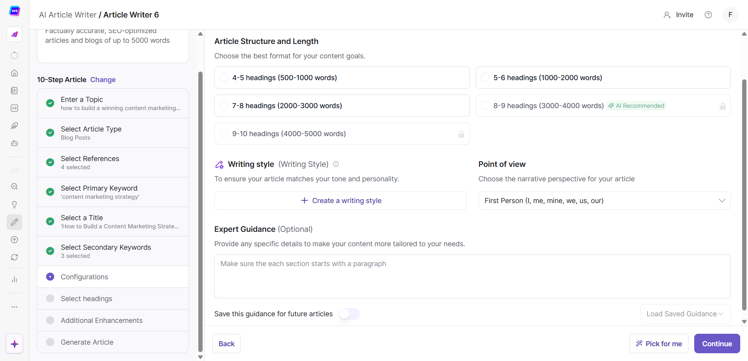This screenshot has width=748, height=361.
Task: Go to Select Secondary Keywords step
Action: pos(113,251)
